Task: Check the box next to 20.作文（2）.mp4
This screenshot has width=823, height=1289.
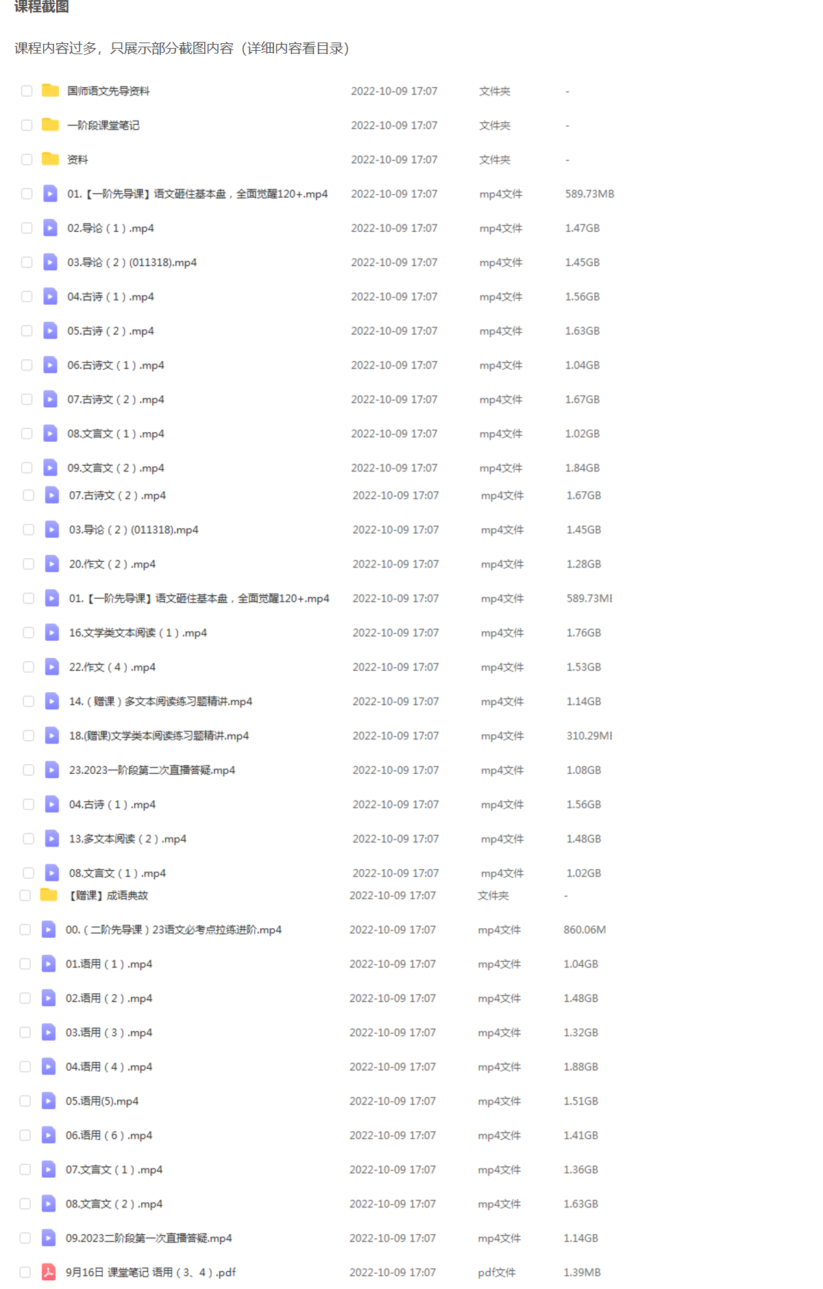Action: (28, 564)
